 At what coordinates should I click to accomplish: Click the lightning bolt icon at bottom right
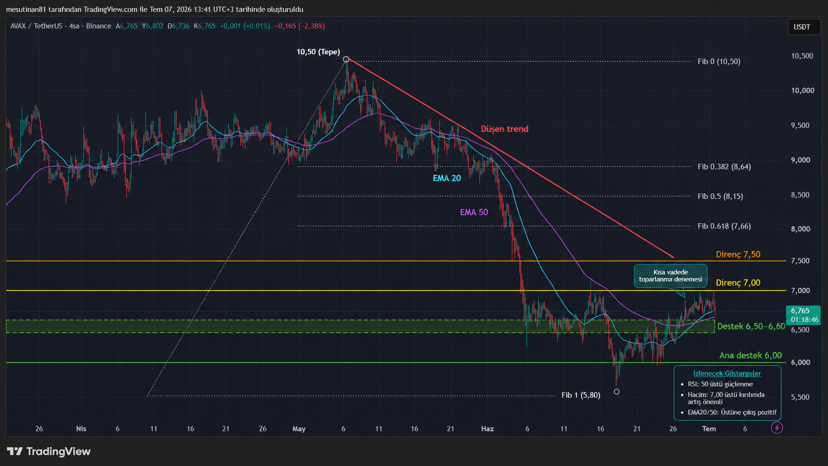[776, 427]
